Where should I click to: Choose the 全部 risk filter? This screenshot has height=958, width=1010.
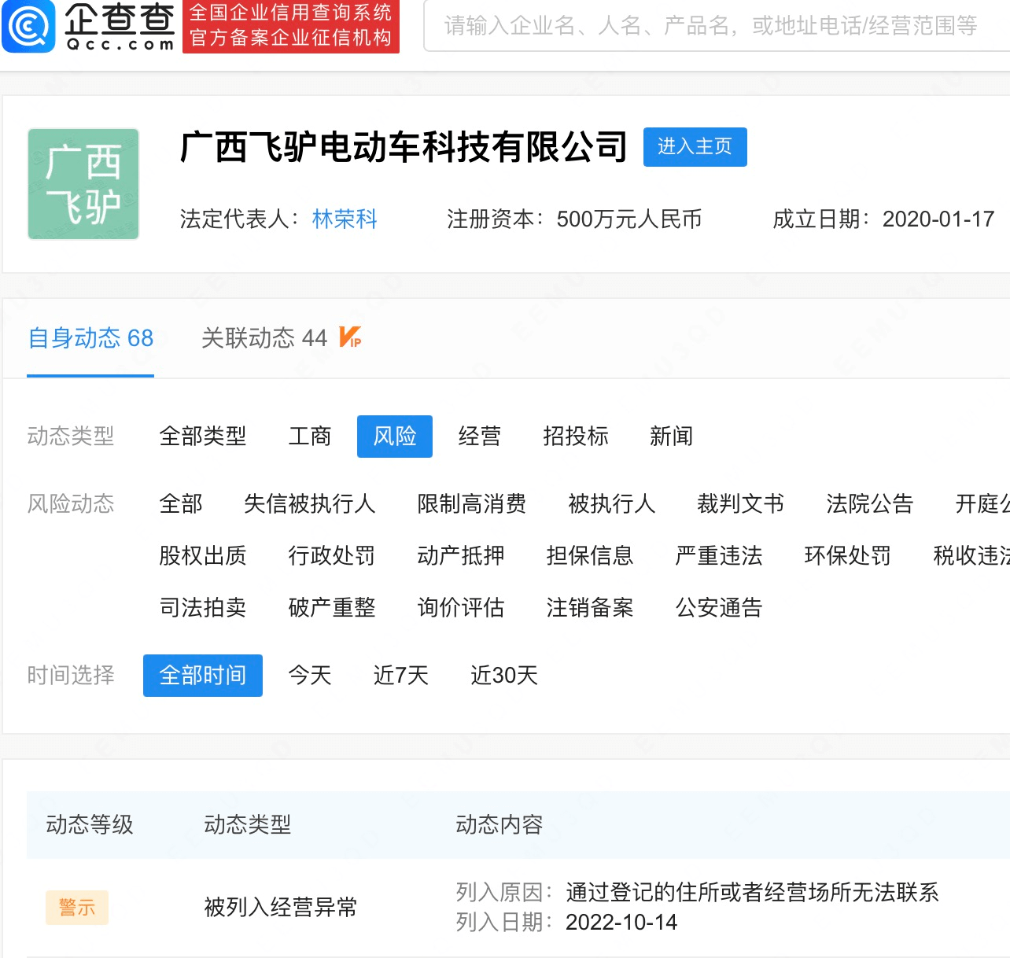[181, 503]
